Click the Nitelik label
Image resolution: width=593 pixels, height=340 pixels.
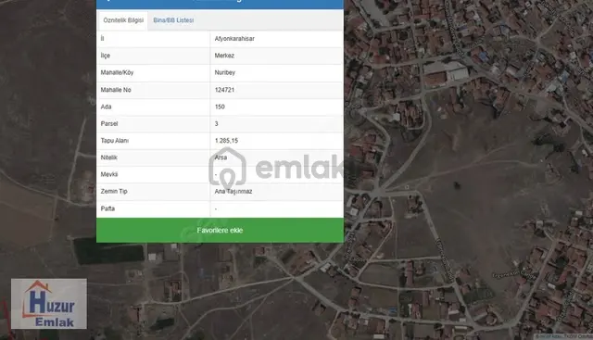(x=109, y=157)
